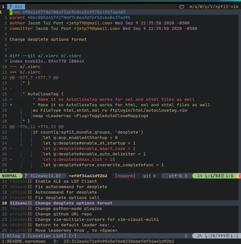241x244 pixels.
Task: Click the index bceb334..894c770 line
Action: click(47, 61)
